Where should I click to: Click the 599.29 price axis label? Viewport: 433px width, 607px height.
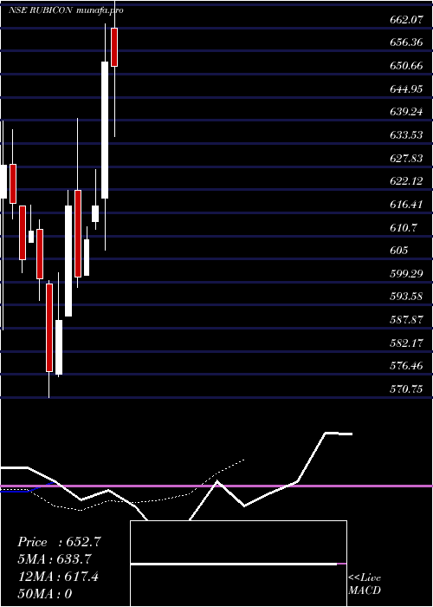[x=406, y=274]
